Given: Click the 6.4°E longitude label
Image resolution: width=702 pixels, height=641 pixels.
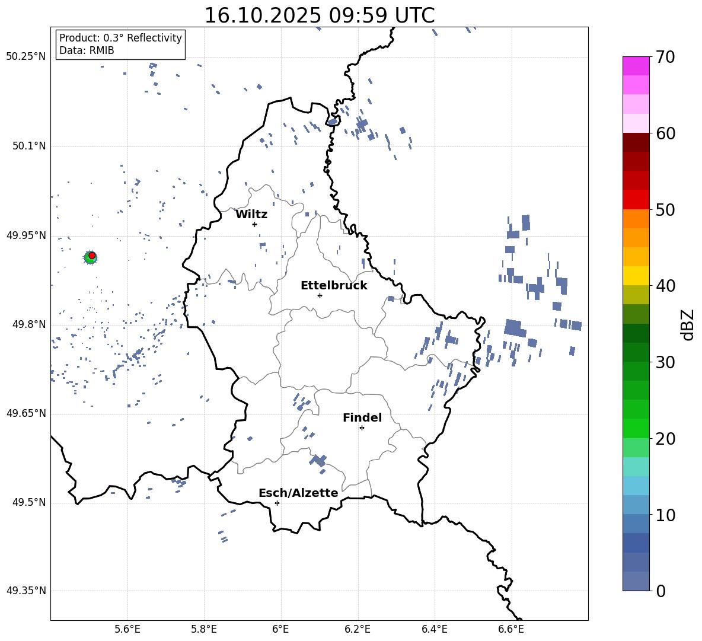Looking at the screenshot, I should coord(434,629).
